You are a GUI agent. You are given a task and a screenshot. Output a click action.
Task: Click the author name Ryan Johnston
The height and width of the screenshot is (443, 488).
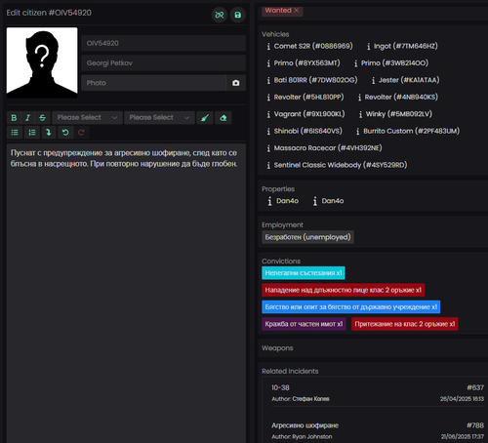click(312, 437)
